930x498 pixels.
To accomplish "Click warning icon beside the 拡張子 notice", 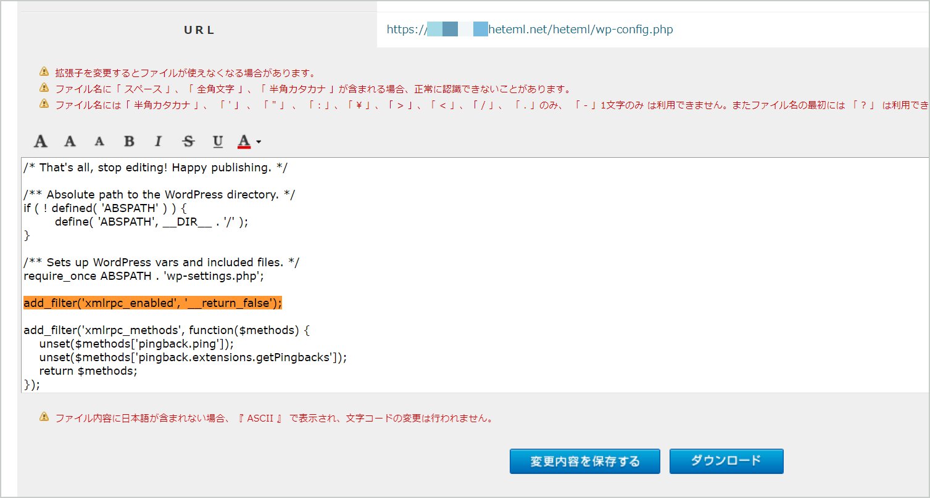I will coord(44,72).
